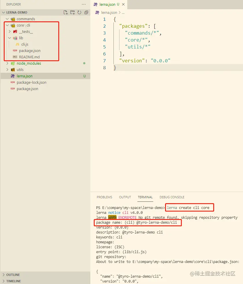The width and height of the screenshot is (243, 284).
Task: Collapse all folders in Explorer
Action: coord(86,12)
